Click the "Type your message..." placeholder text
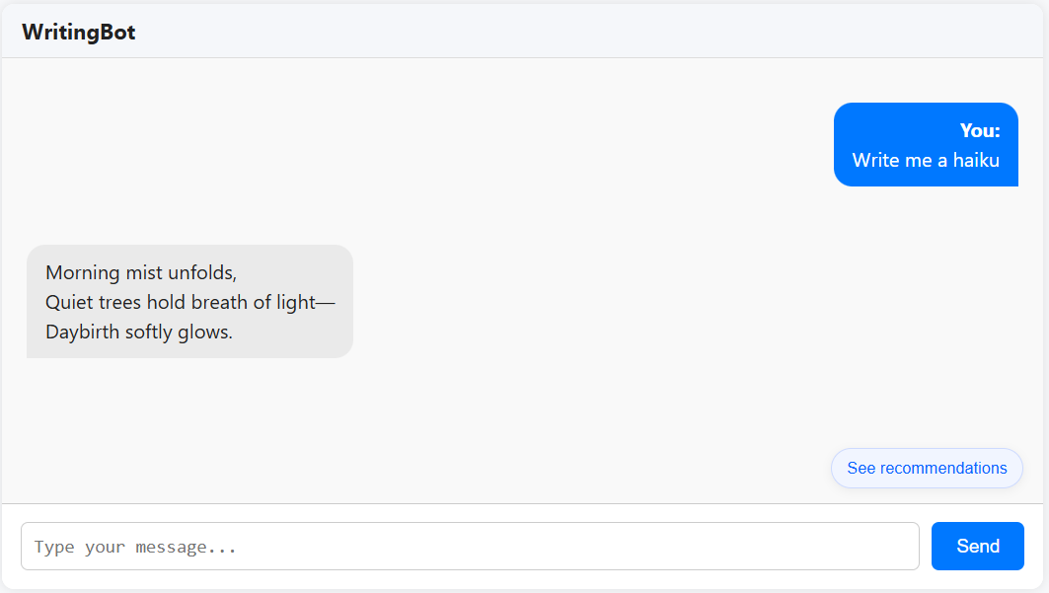This screenshot has width=1049, height=593. (135, 547)
